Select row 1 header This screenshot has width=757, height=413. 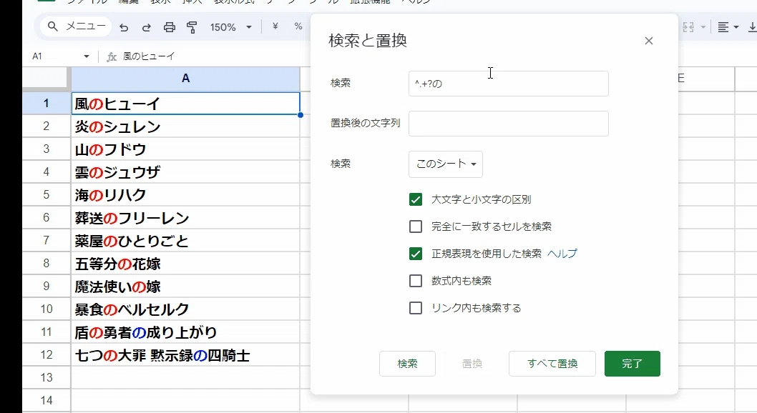(x=47, y=103)
